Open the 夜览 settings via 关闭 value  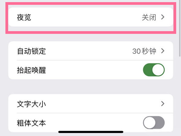[x=149, y=17]
